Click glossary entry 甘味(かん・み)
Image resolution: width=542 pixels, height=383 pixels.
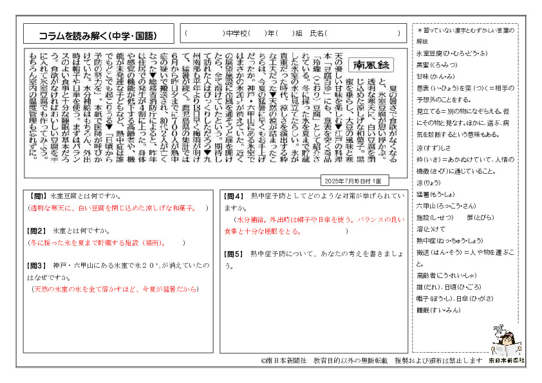(x=436, y=77)
